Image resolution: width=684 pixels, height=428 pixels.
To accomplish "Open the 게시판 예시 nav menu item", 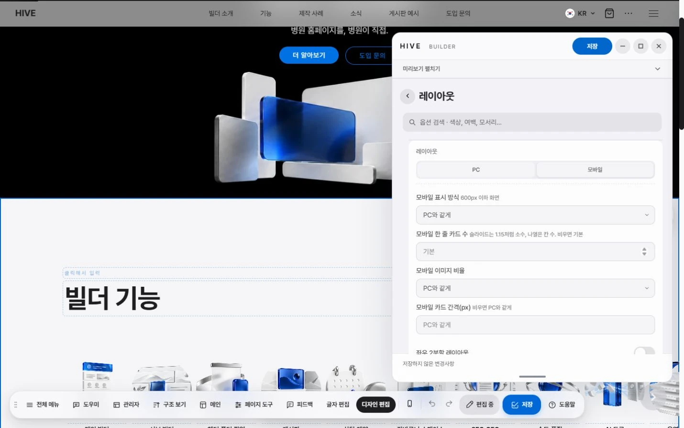I will click(x=404, y=13).
